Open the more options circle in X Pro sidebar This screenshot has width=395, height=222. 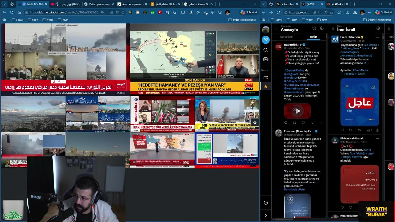click(266, 203)
